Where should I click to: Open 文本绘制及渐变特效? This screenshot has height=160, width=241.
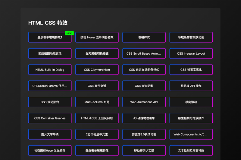point(191,150)
